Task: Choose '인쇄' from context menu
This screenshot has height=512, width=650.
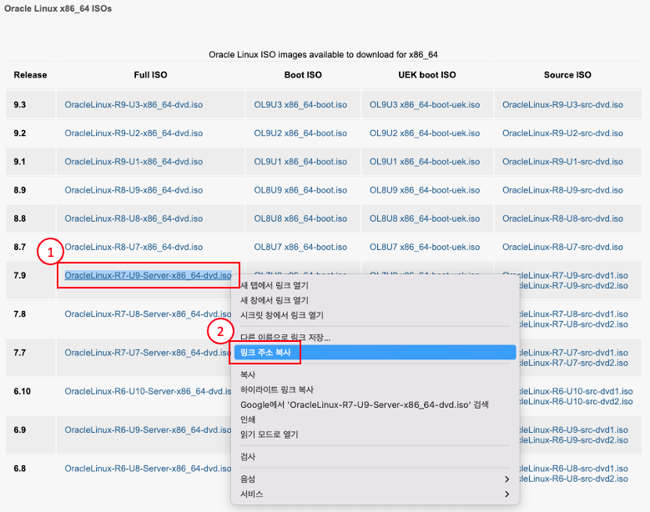Action: [x=248, y=419]
